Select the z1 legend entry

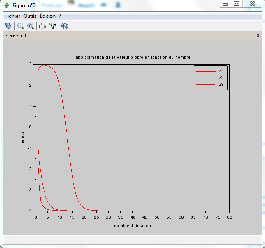(221, 71)
